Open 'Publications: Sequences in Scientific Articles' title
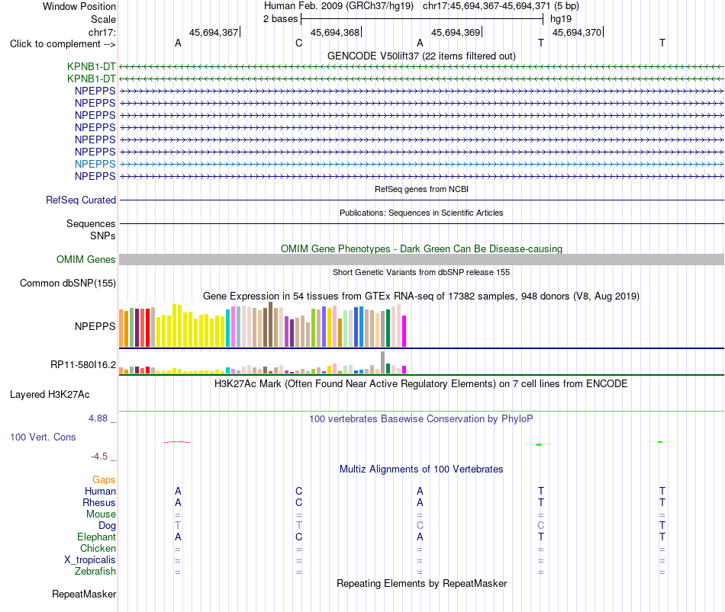Image resolution: width=725 pixels, height=612 pixels. point(421,213)
